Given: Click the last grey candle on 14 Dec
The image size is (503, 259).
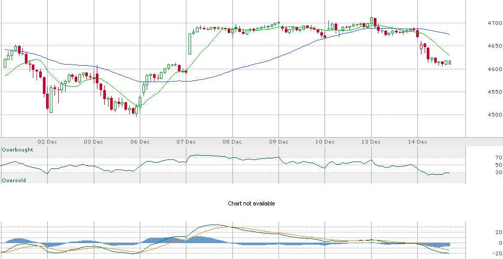Looking at the screenshot, I should tap(450, 62).
